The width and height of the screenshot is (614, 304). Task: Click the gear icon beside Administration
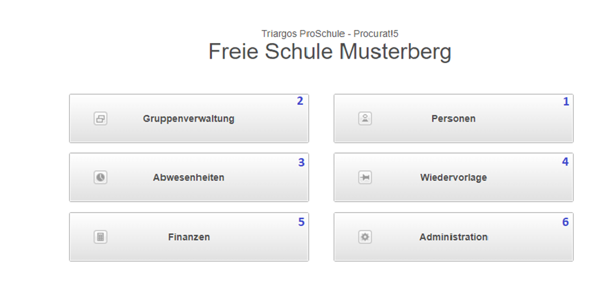(x=365, y=237)
